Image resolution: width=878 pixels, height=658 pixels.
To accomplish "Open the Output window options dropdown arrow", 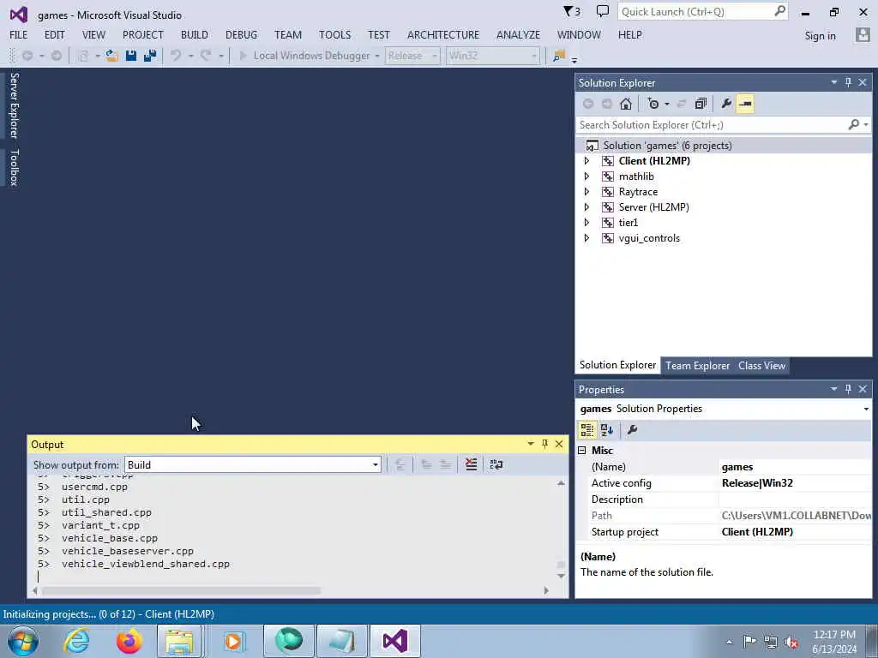I will click(x=530, y=444).
